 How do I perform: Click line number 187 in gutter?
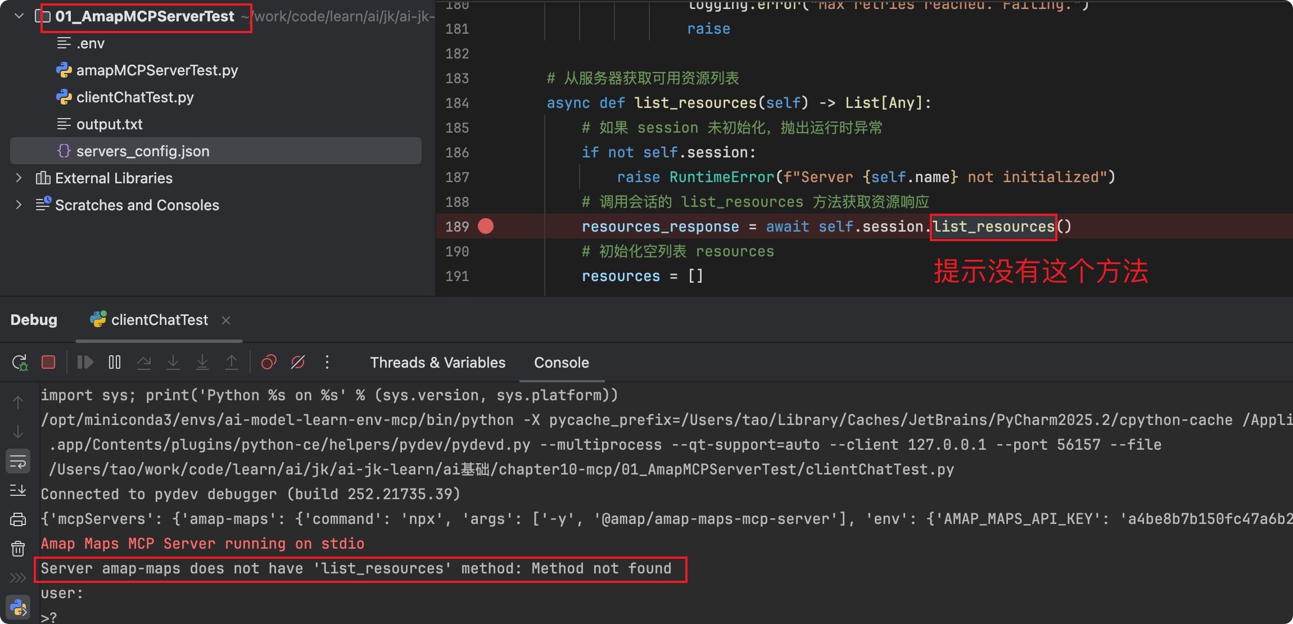(457, 177)
